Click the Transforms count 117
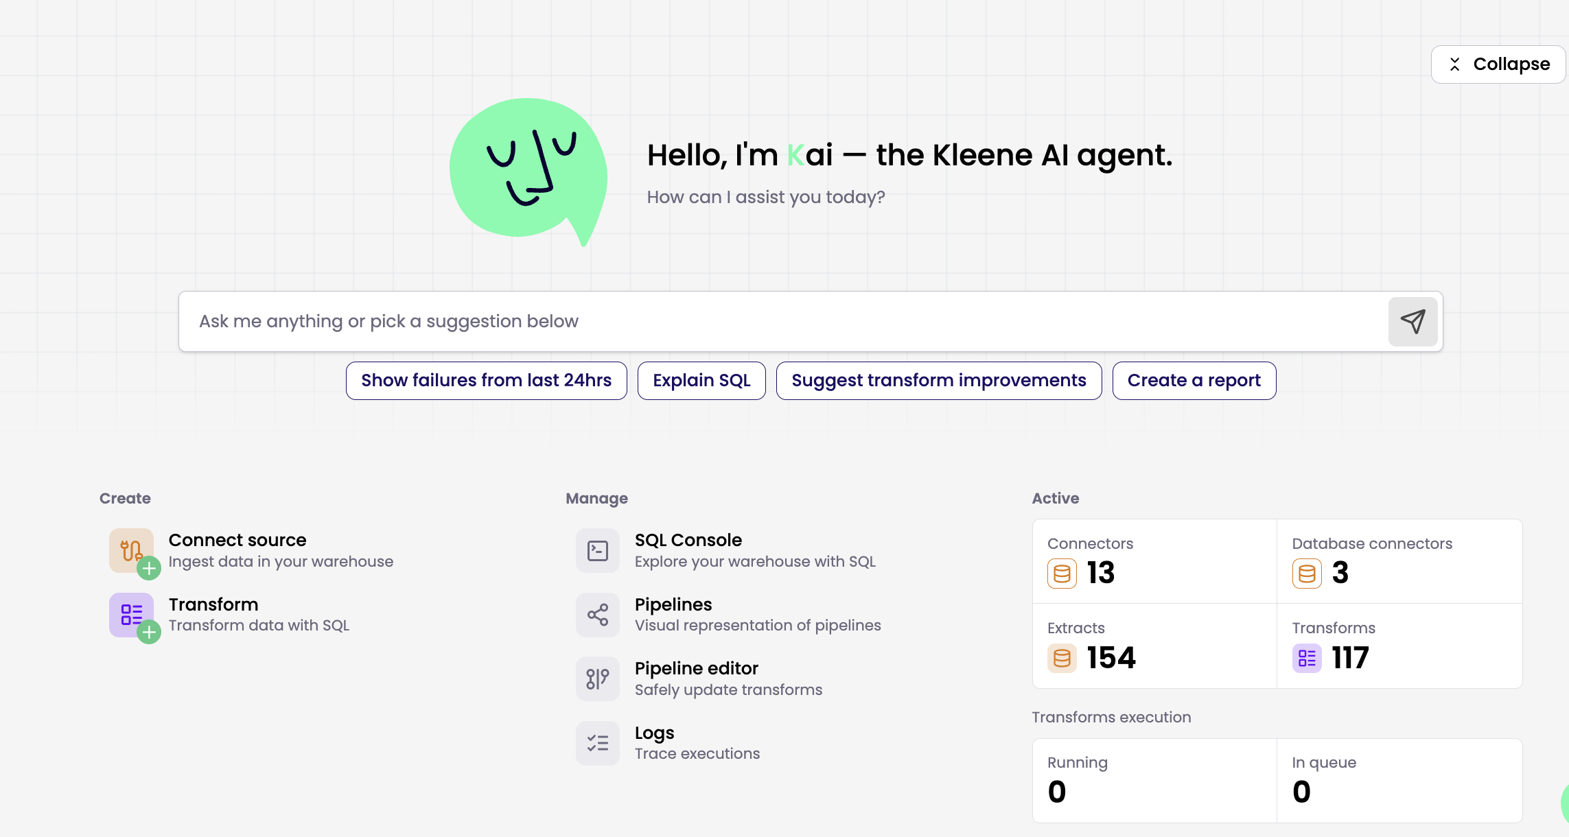This screenshot has width=1569, height=837. pos(1351,658)
